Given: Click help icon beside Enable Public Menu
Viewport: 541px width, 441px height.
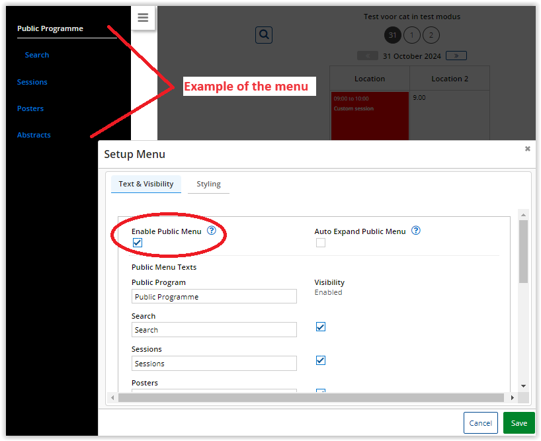Looking at the screenshot, I should click(212, 231).
